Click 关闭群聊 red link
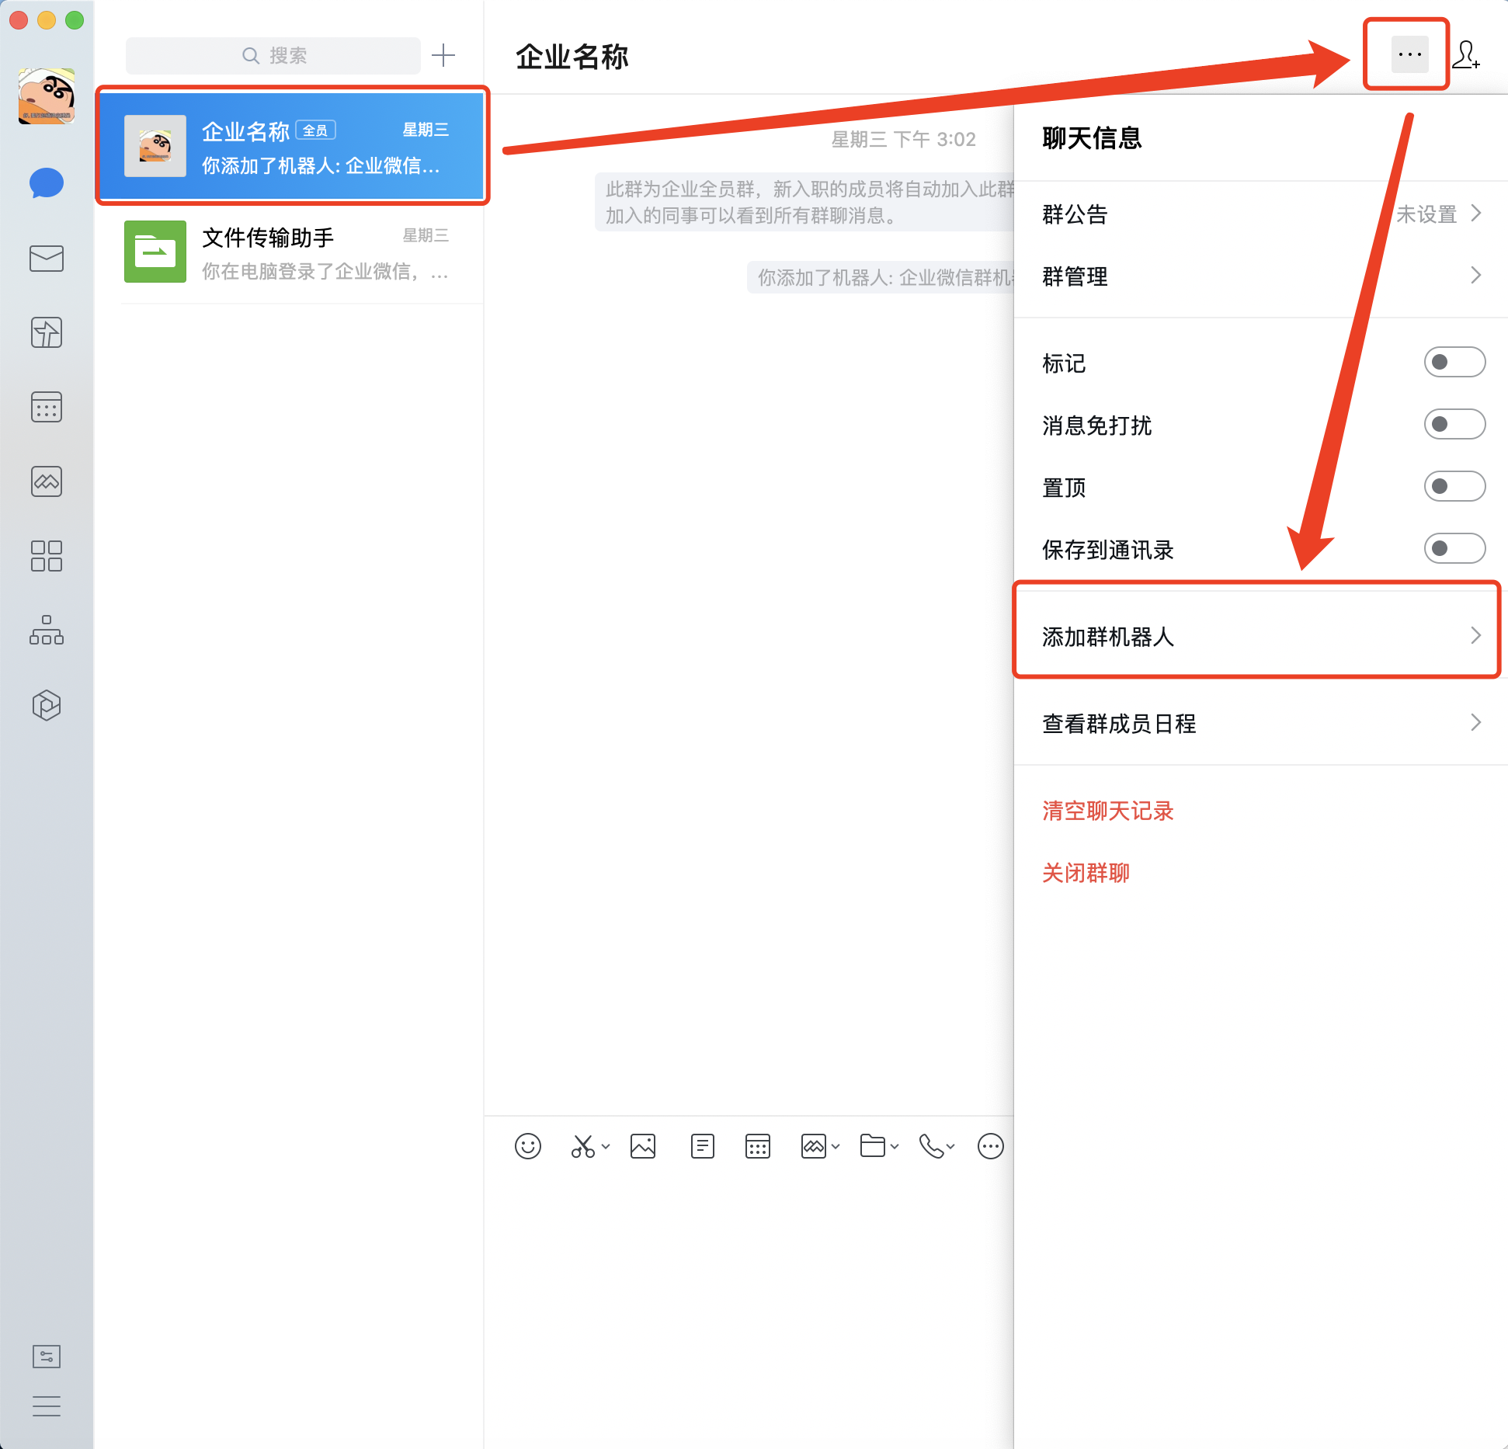Viewport: 1508px width, 1449px height. (1086, 873)
